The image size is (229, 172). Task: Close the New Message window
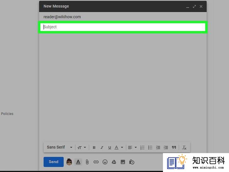coord(201,7)
